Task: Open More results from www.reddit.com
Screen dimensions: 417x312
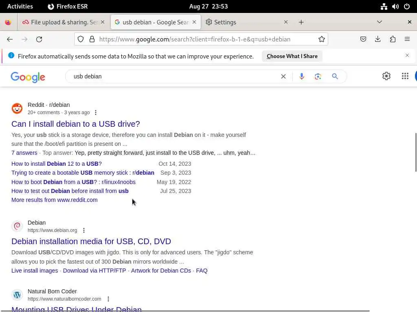Action: tap(55, 200)
